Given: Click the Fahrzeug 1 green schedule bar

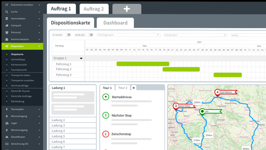Looking at the screenshot, I should tap(143, 64).
